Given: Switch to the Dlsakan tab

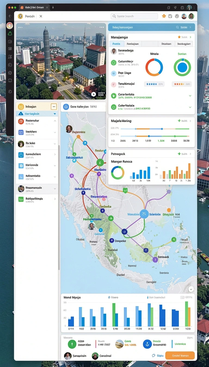Looking at the screenshot, I should 166,44.
